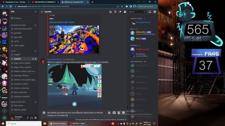225x126 pixels.
Task: Open the age-edad channel
Action: 24,37
